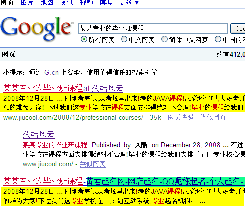Open first result 某某专业的毕业班课程 at 久酷风云
Image resolution: width=245 pixels, height=206 pixels.
coord(63,88)
